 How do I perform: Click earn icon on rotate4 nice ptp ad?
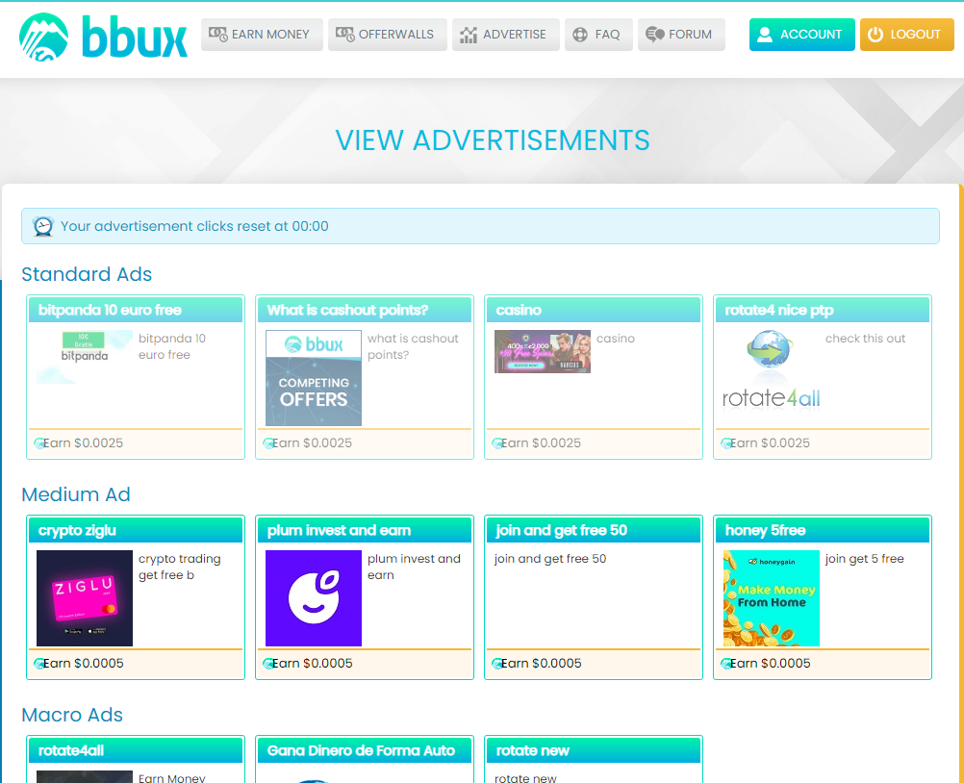pyautogui.click(x=726, y=443)
